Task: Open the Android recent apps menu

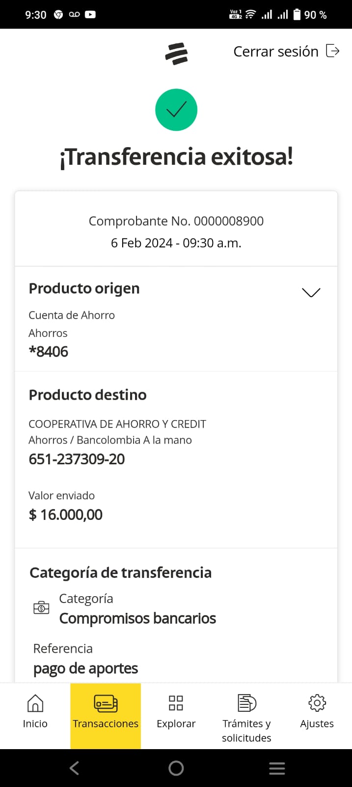Action: [x=277, y=768]
